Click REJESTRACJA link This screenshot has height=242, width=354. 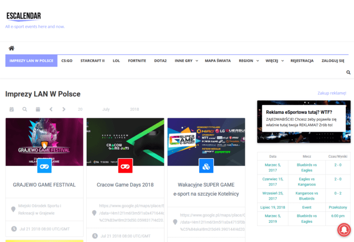pos(302,60)
